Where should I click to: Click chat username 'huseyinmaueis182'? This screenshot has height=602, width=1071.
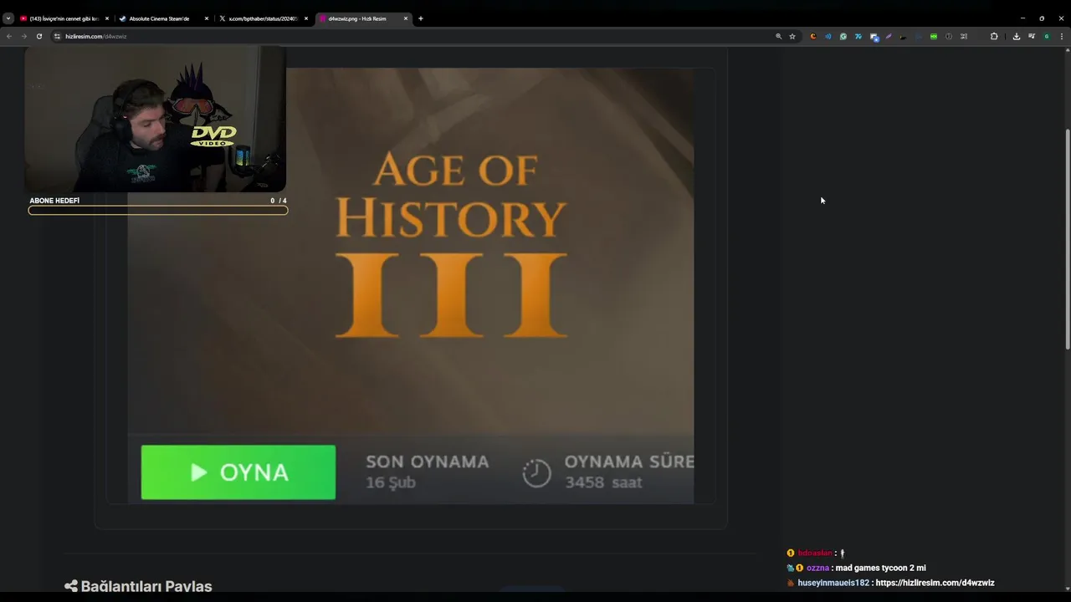(833, 583)
